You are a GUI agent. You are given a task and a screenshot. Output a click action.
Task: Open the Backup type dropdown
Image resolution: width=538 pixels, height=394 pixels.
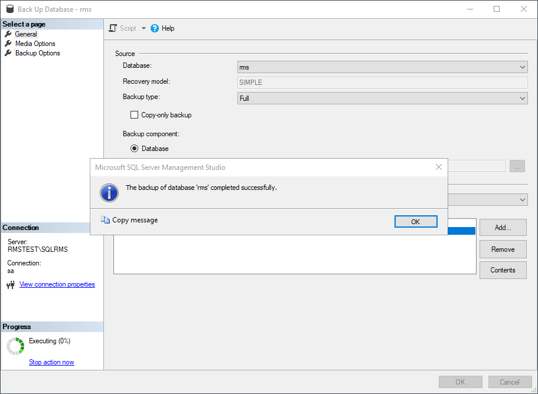click(382, 98)
